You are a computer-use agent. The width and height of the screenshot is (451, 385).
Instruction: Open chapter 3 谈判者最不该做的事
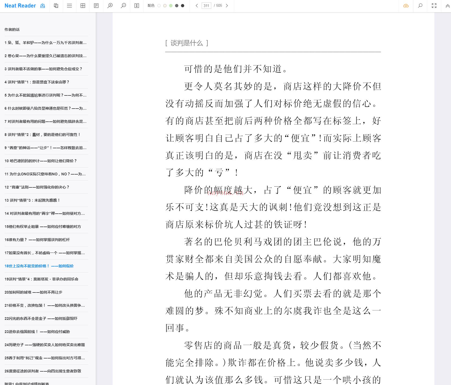point(43,69)
